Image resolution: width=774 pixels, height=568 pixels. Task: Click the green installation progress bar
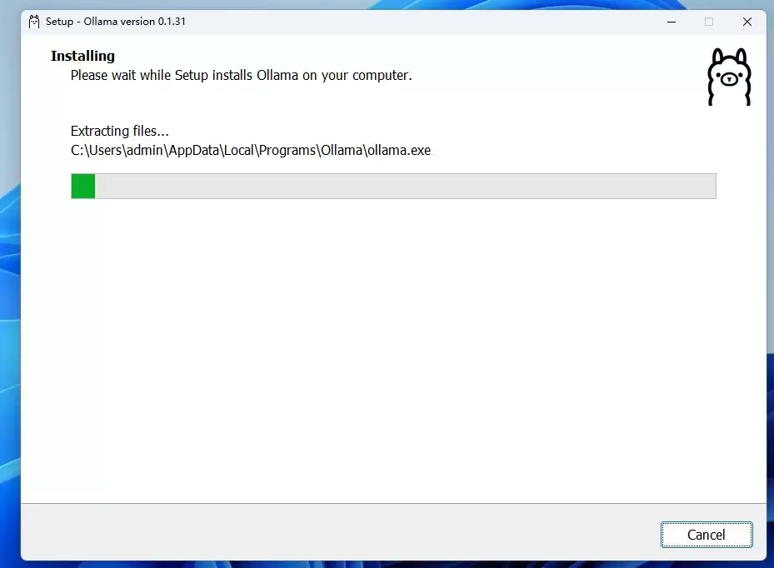[393, 186]
